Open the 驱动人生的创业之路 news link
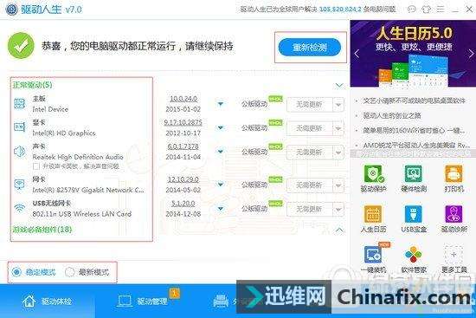This screenshot has width=476, height=318. 392,115
